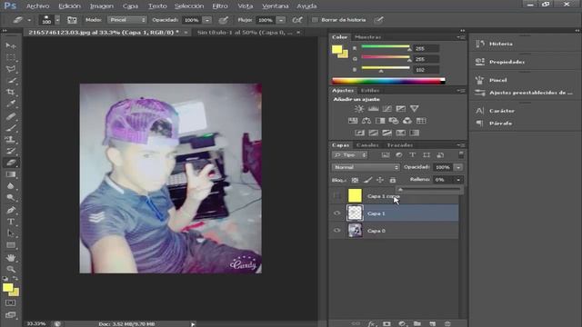Switch to the Muestras tab
The width and height of the screenshot is (582, 327).
[367, 37]
